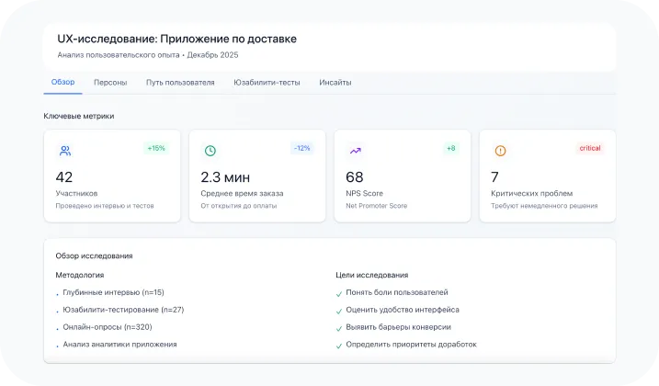Click the participants people icon
Screen dimensions: 659x386
click(65, 151)
